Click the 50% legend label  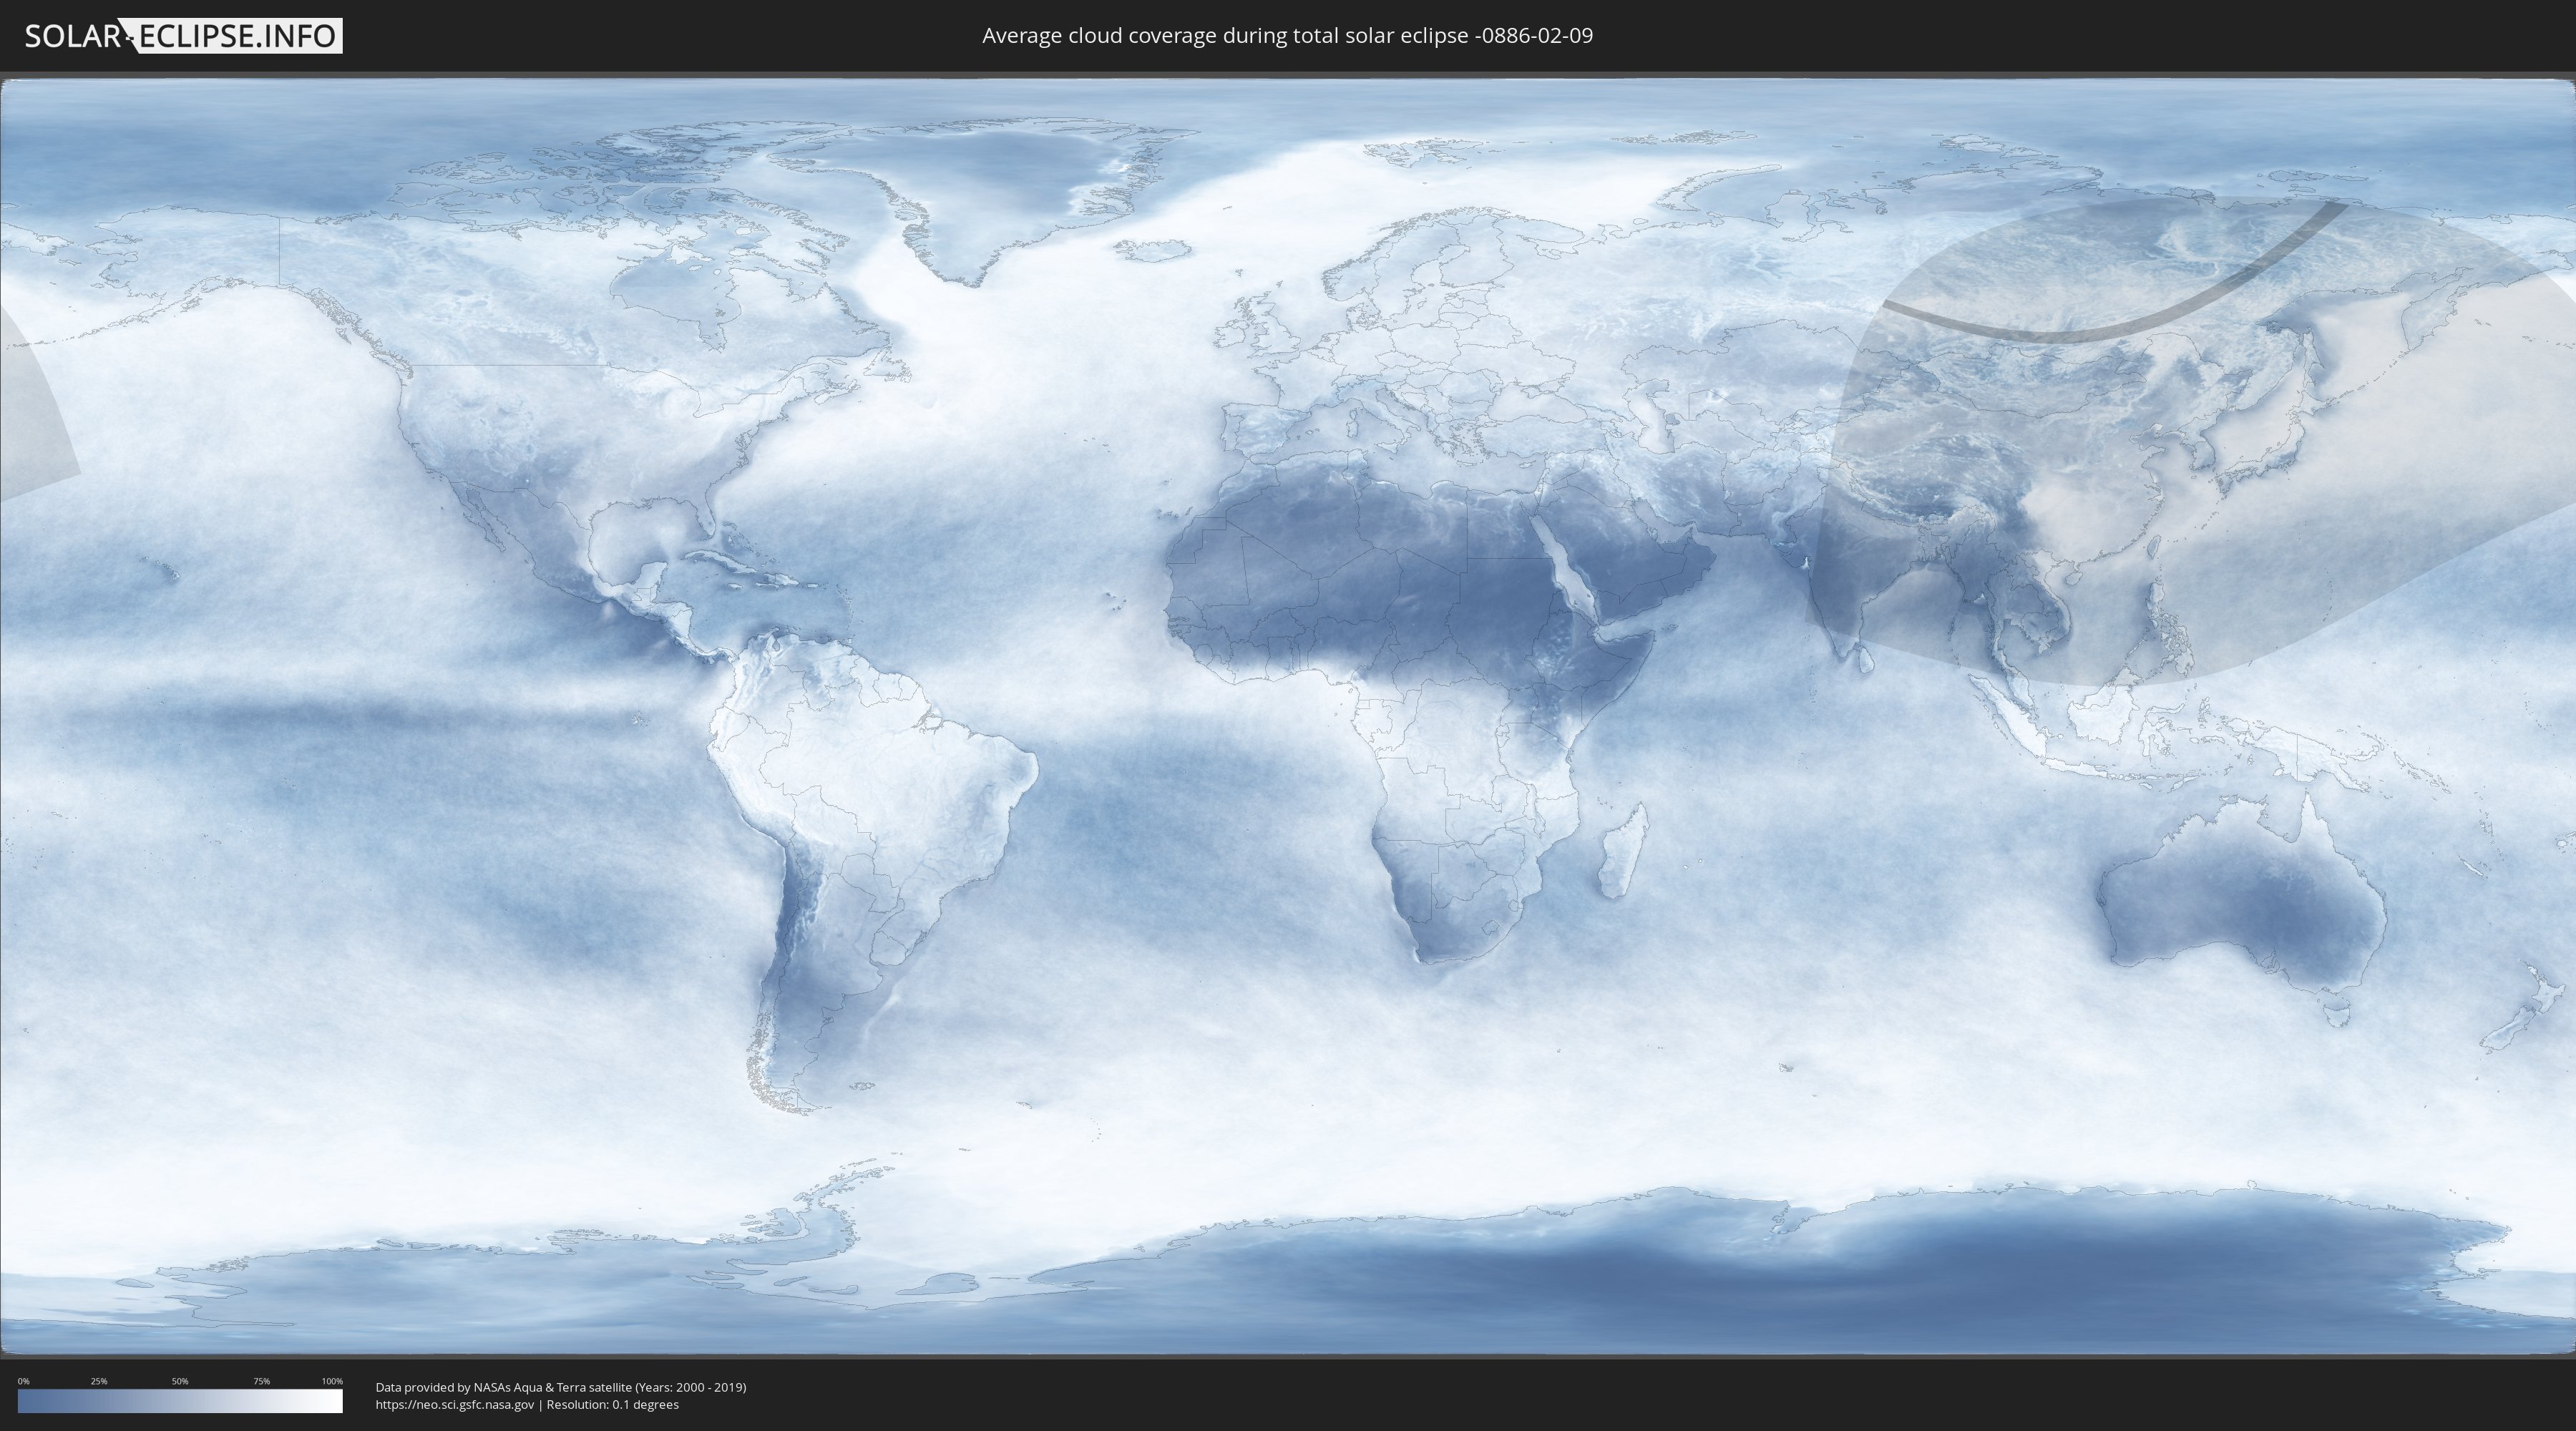coord(180,1381)
